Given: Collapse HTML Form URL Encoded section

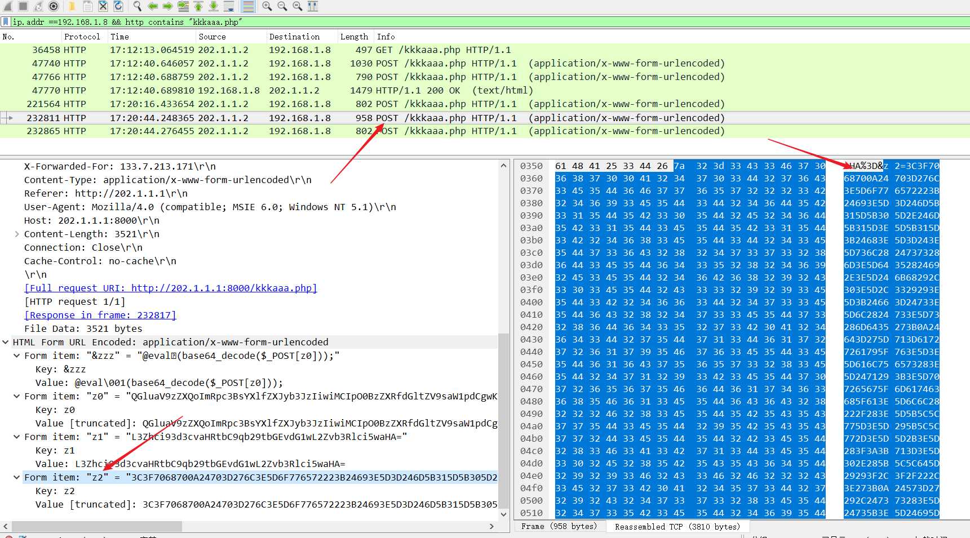Looking at the screenshot, I should click(x=6, y=342).
